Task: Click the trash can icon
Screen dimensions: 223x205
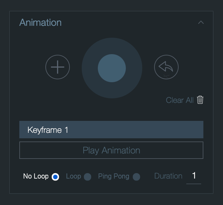Action: tap(200, 100)
